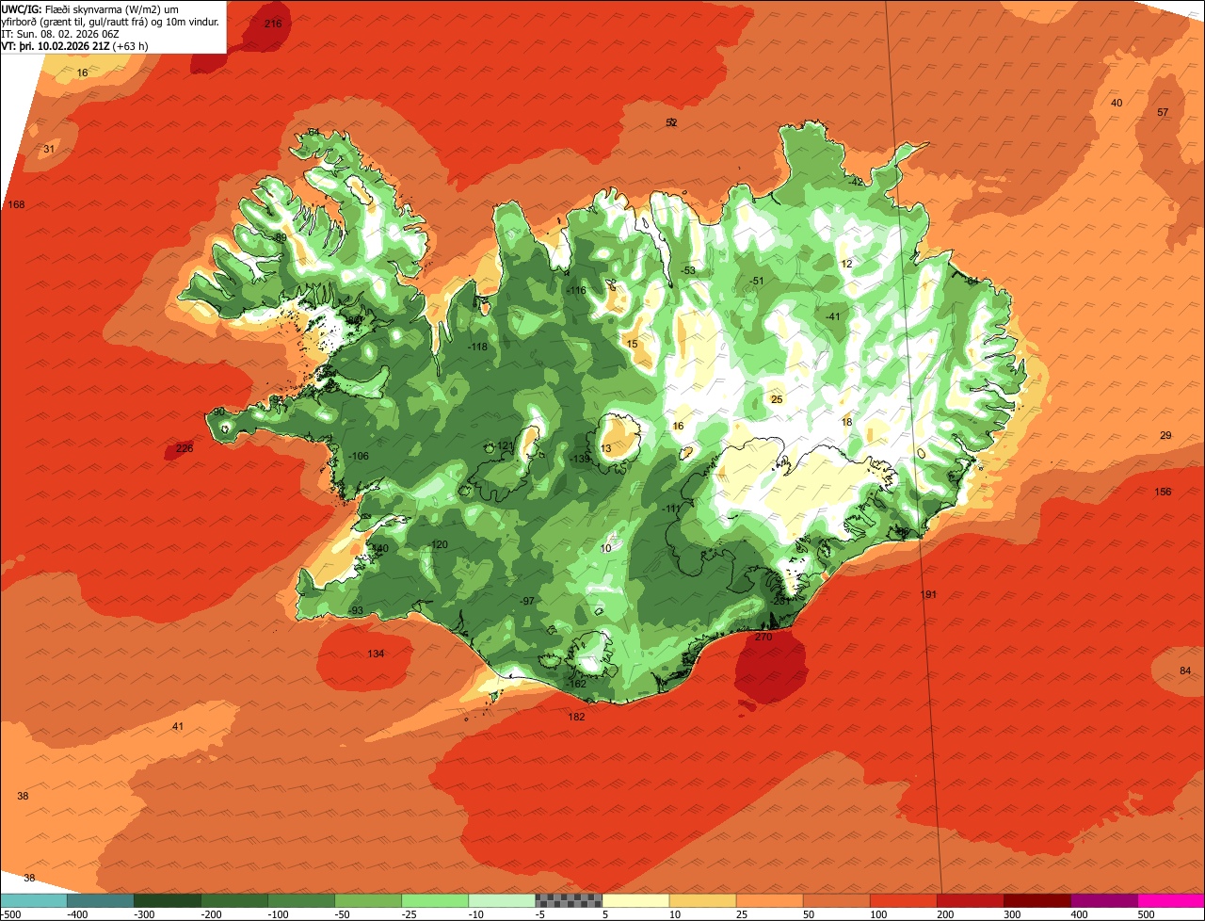
Task: Click the 29 value off the east coast
Action: [x=1165, y=435]
